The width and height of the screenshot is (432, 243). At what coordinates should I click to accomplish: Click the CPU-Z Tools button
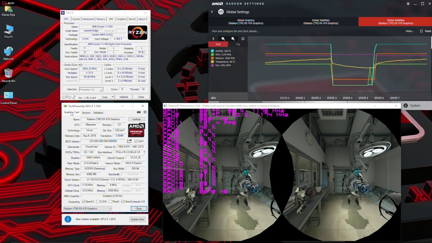(x=105, y=97)
